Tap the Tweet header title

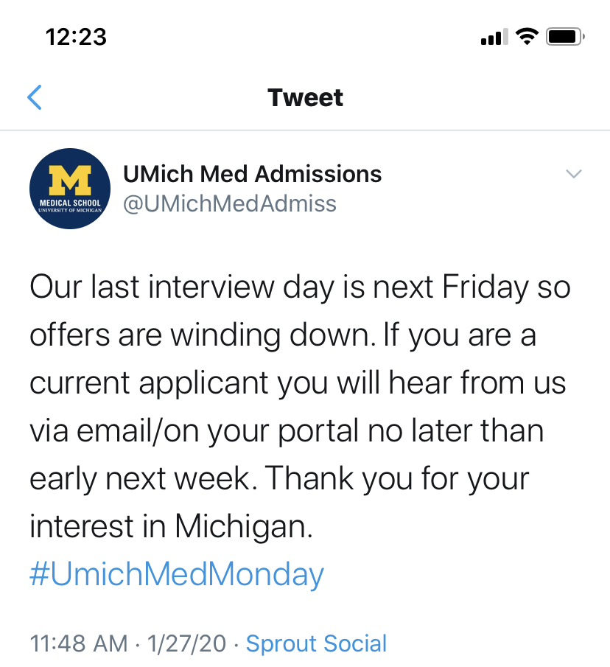pos(305,97)
